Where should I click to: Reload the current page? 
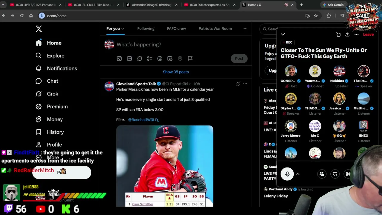point(22,16)
